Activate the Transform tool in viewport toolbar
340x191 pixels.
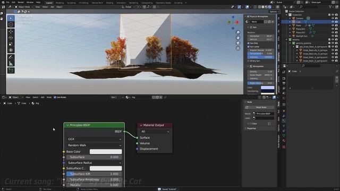11,50
